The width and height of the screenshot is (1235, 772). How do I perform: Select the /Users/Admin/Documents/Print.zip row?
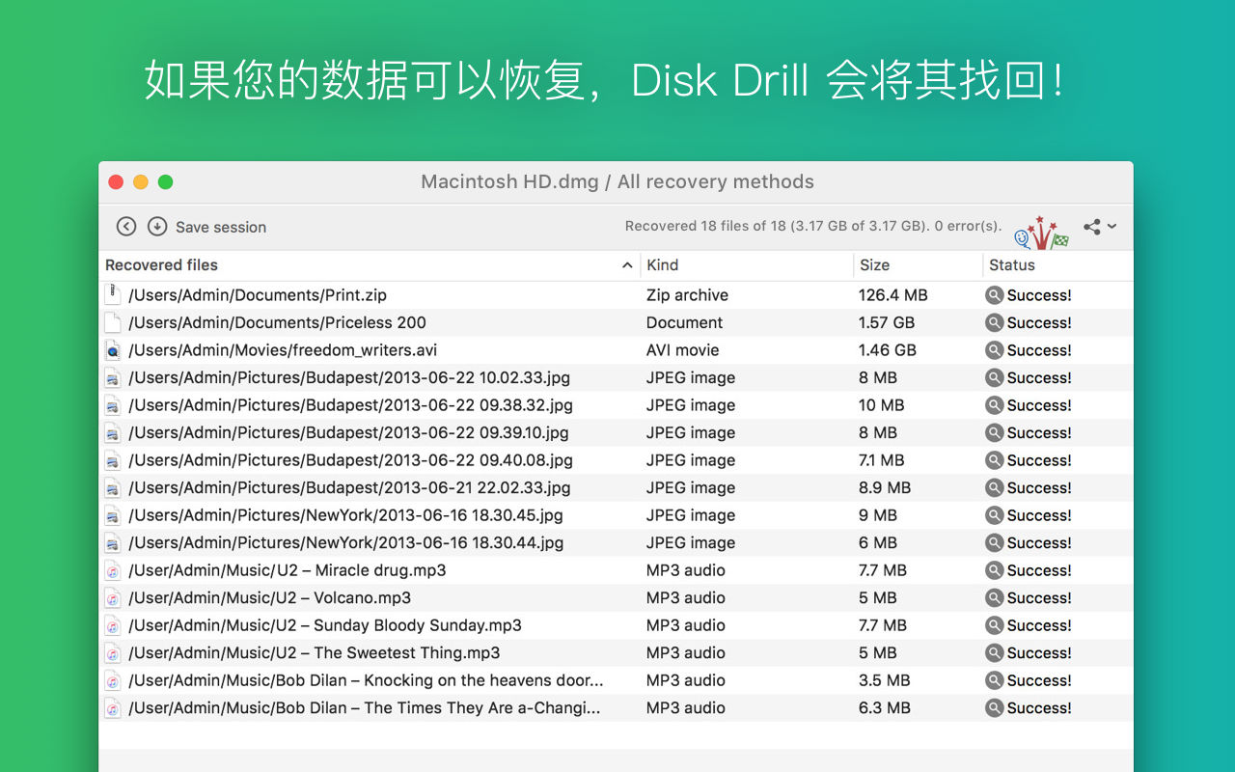click(616, 295)
